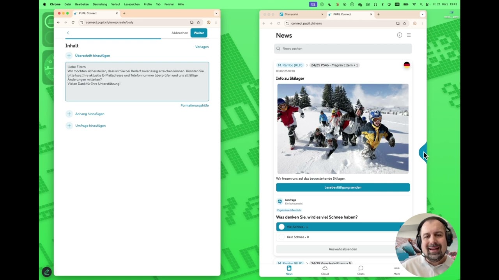Click Lesebestätigung senden button

click(x=343, y=187)
